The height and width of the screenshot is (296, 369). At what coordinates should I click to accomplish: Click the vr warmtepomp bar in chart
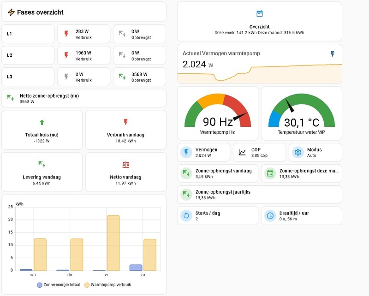[x=113, y=243]
